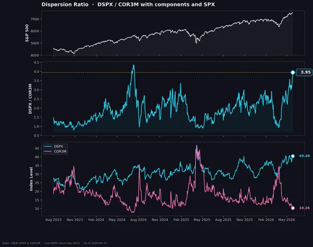Click the 0.5 tick on ratio axis
Viewport: 313px width, 247px height.
(36, 136)
